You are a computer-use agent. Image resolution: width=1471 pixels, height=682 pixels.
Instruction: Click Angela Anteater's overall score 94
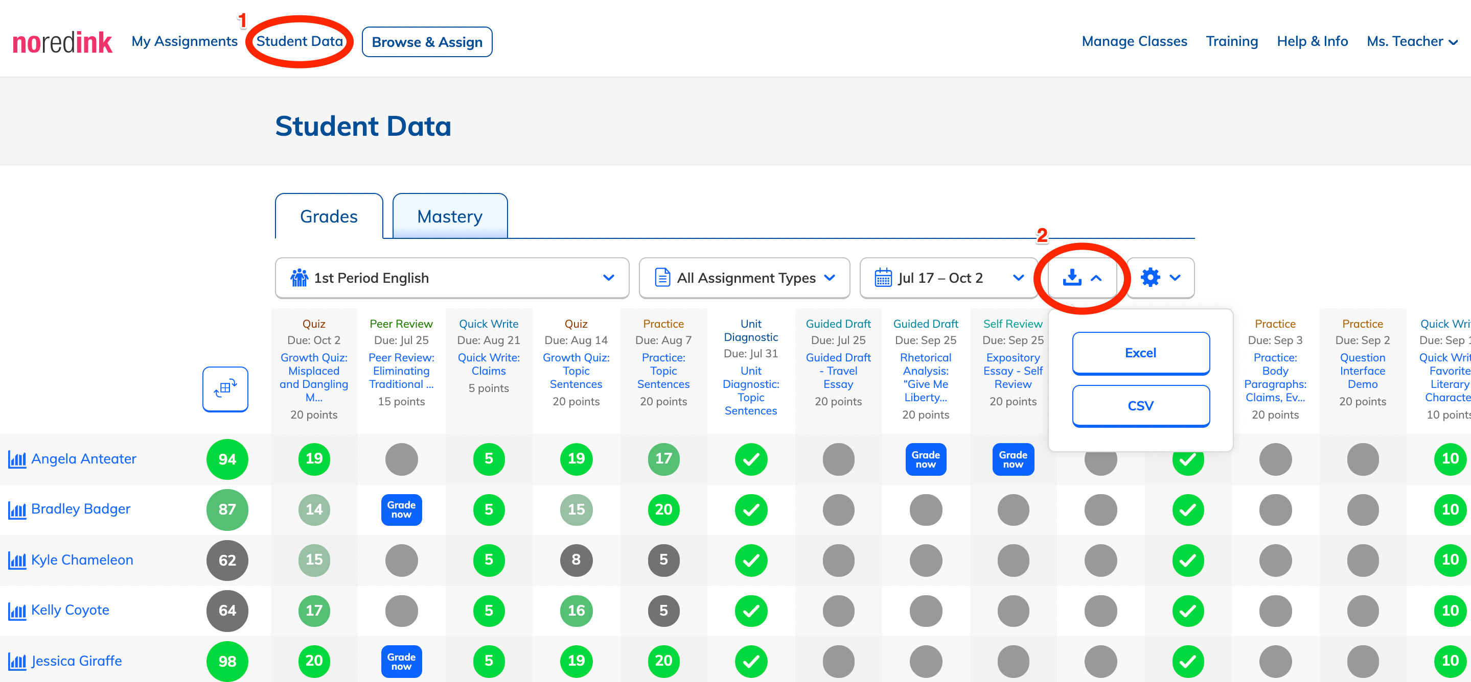[227, 459]
